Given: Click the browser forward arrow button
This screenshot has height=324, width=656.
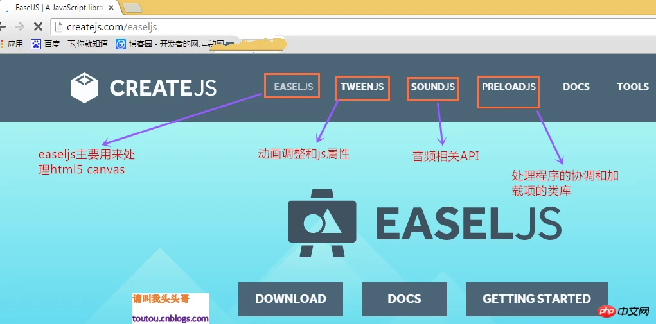Looking at the screenshot, I should coord(19,27).
